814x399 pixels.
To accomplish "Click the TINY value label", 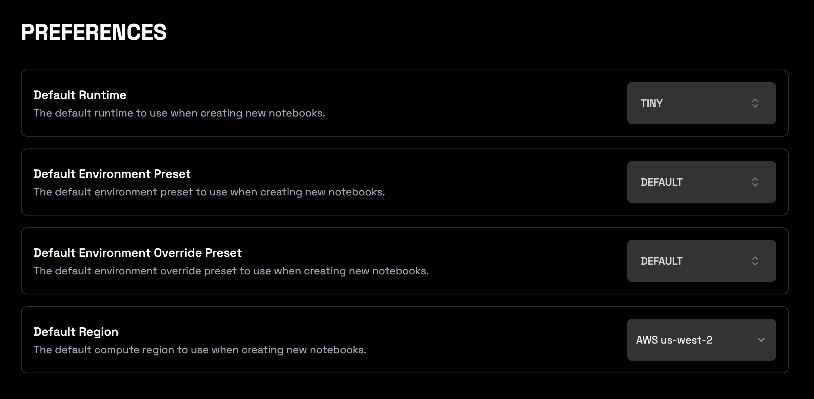I will click(651, 103).
